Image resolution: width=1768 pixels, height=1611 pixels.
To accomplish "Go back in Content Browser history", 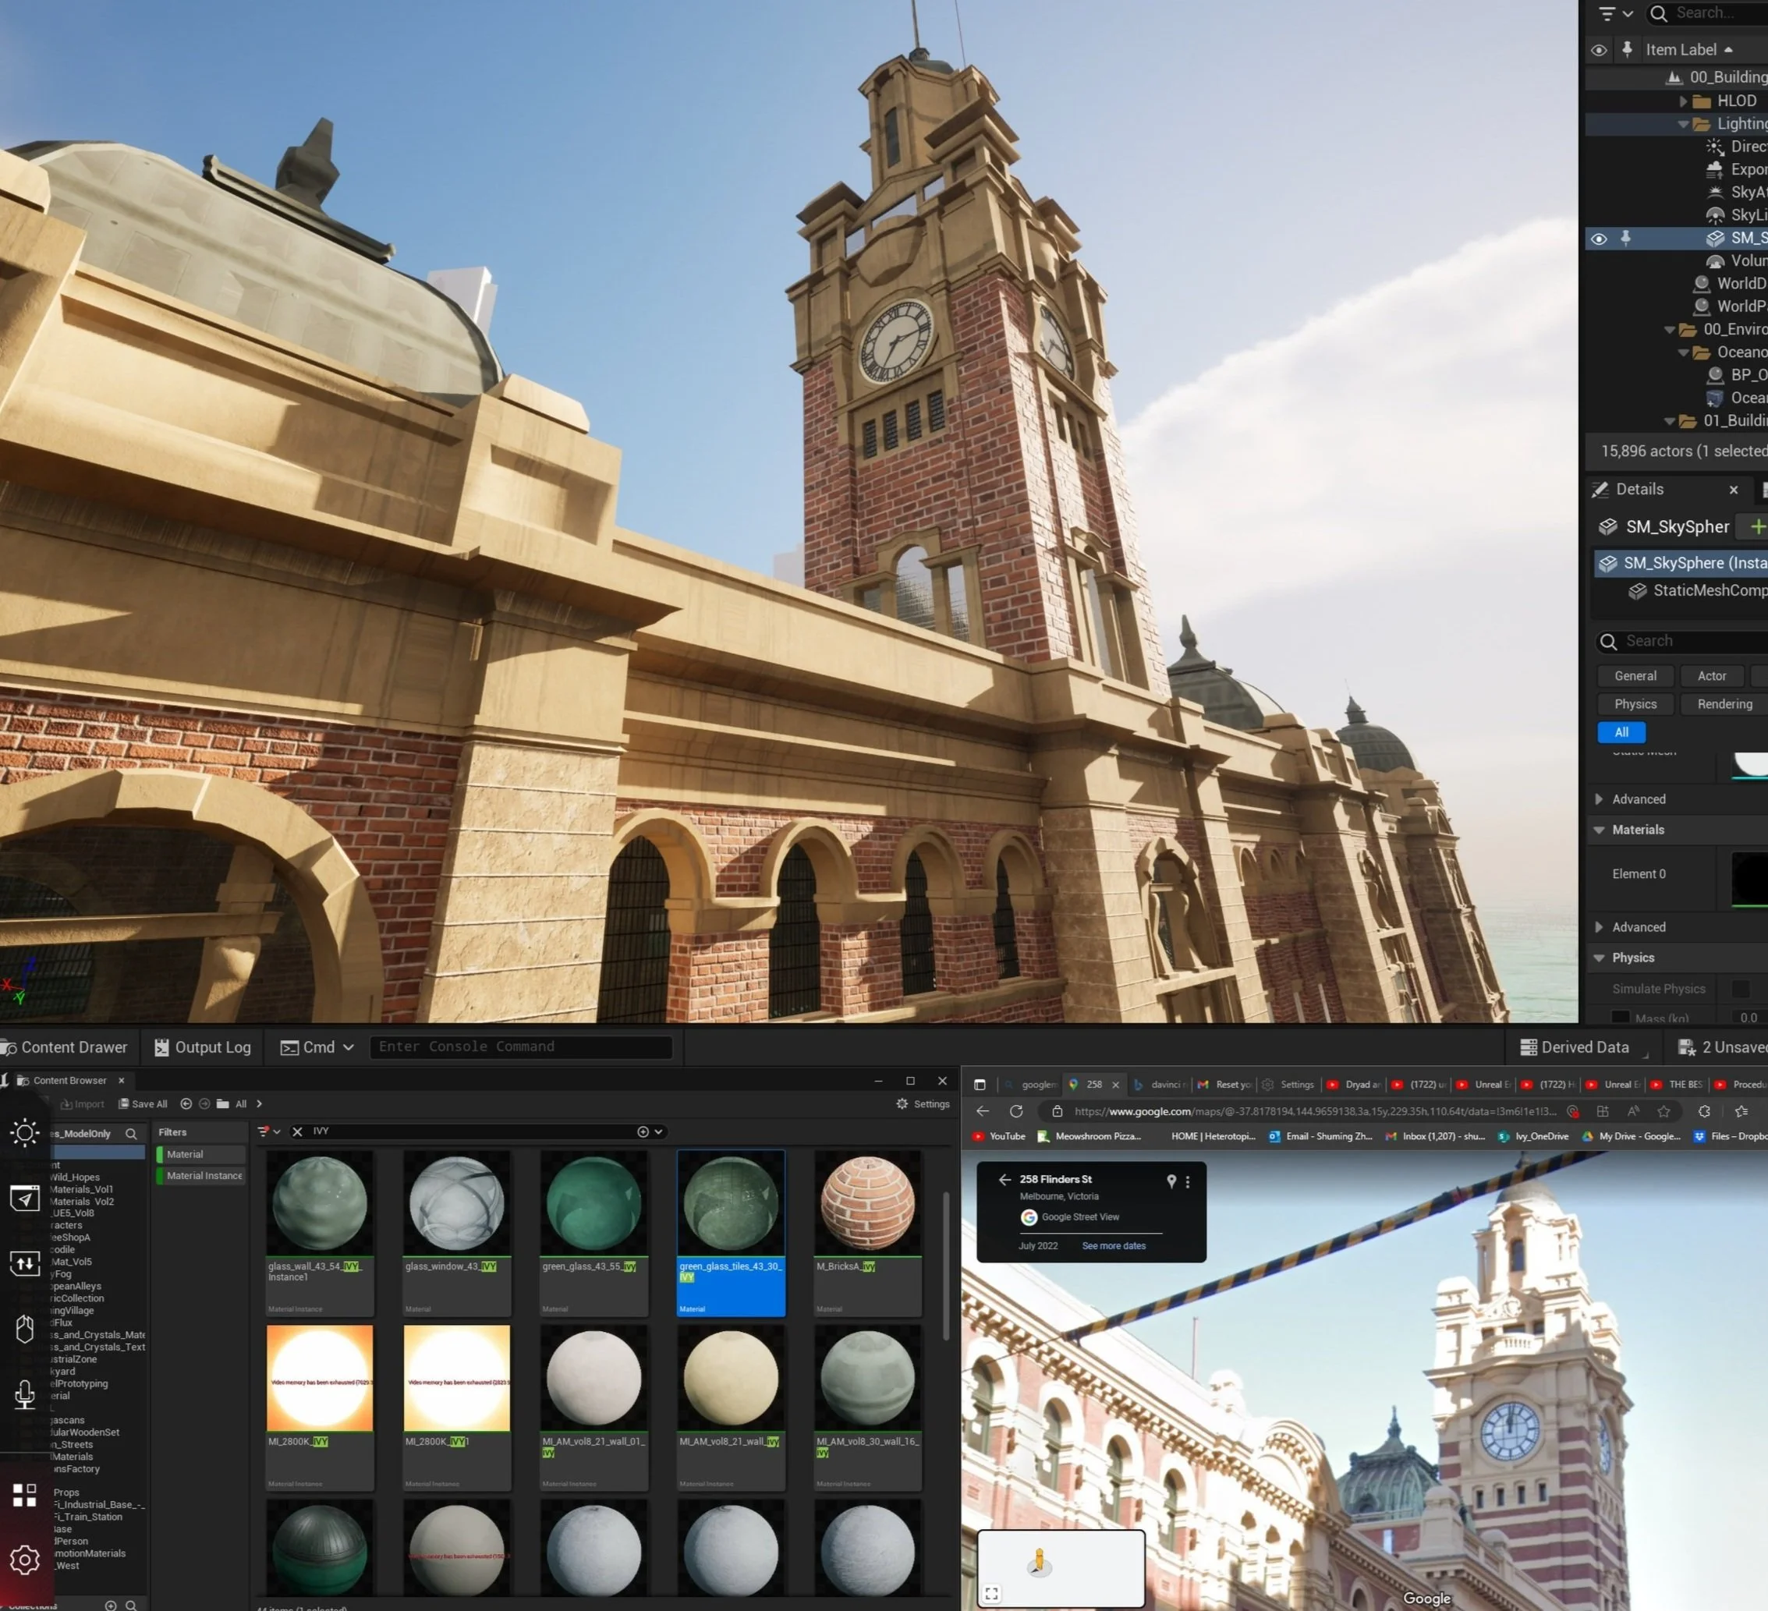I will 186,1104.
